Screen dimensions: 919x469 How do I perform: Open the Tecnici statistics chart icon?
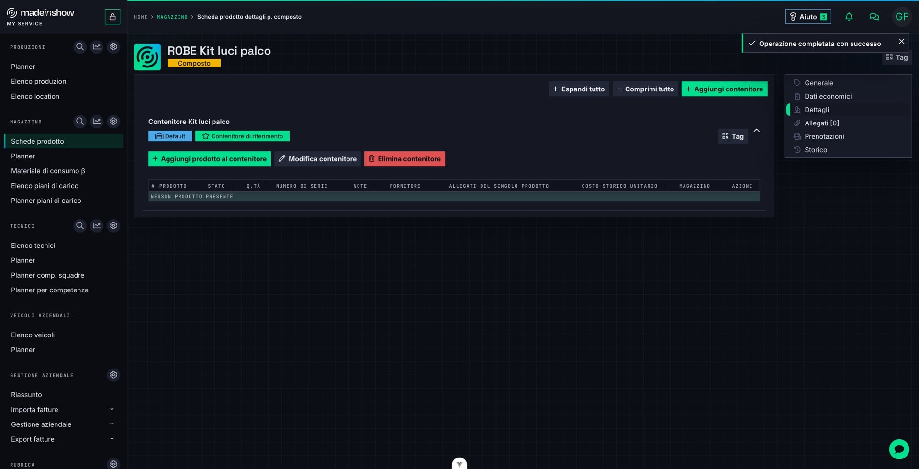97,225
